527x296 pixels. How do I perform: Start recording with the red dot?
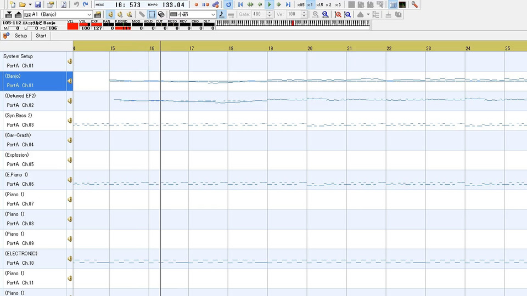click(197, 5)
